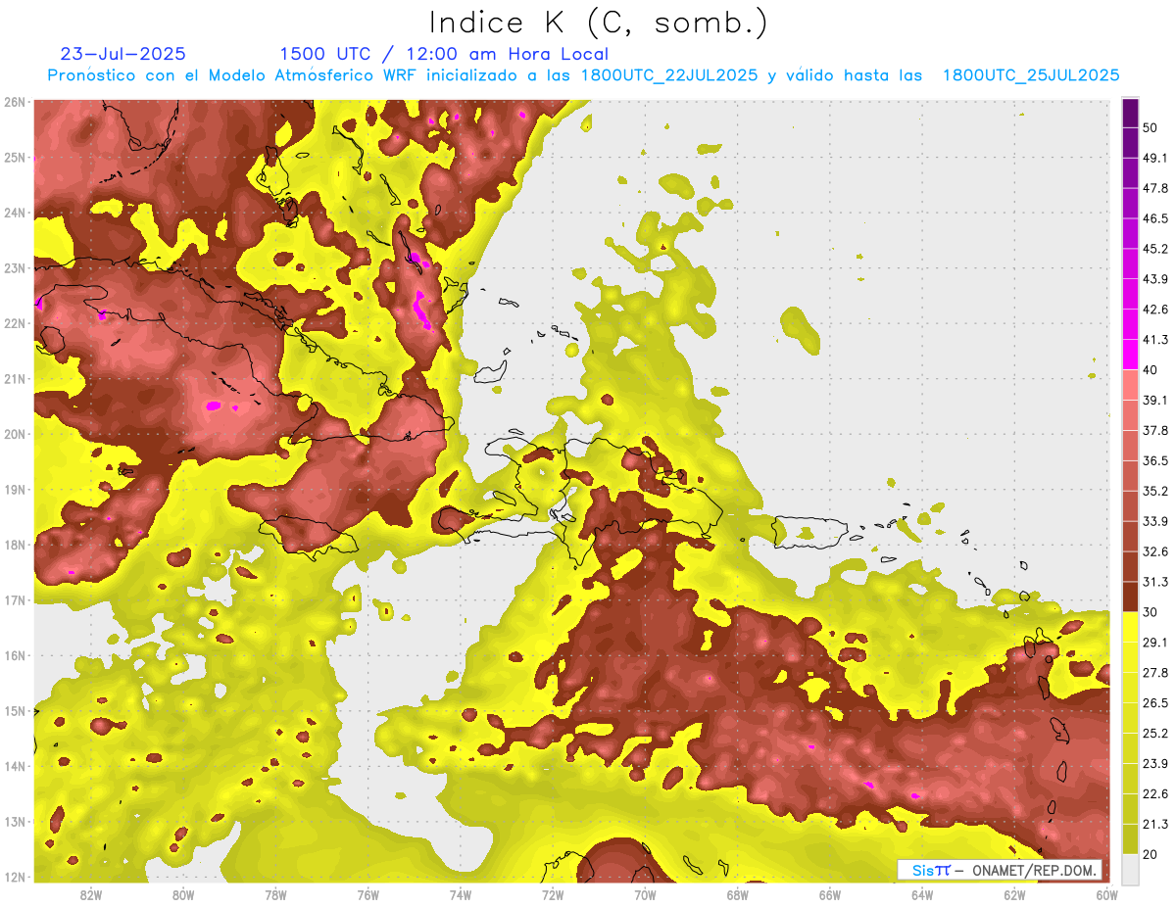Select the light gray colorbar segment below 20

[1130, 869]
